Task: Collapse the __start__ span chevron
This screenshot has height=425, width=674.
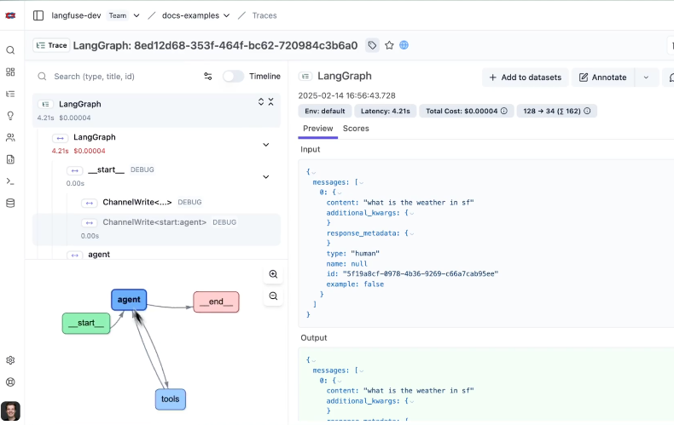Action: pos(265,177)
